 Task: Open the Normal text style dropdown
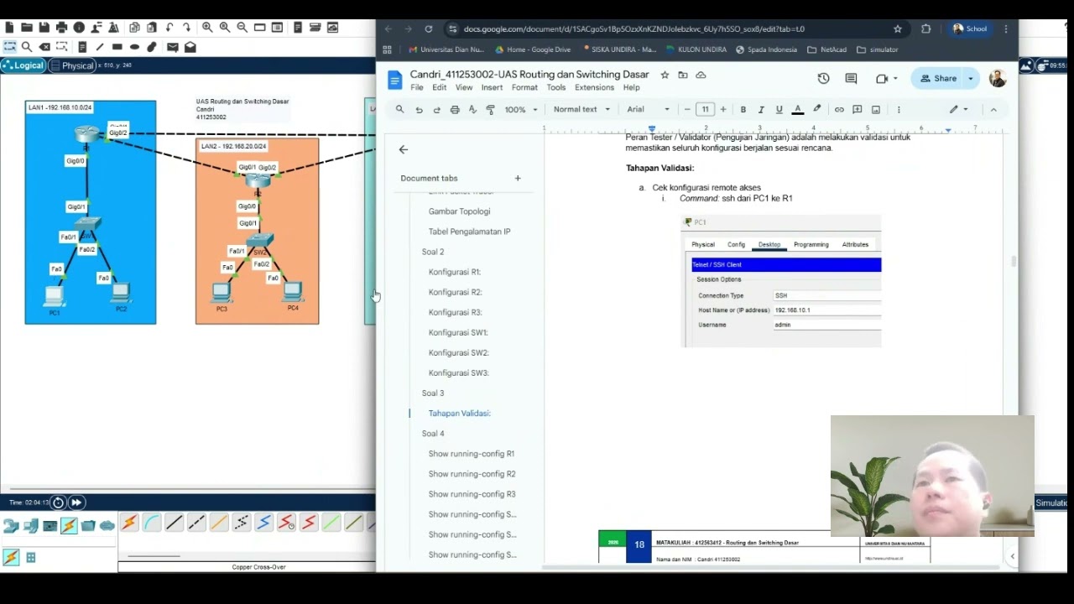point(581,109)
